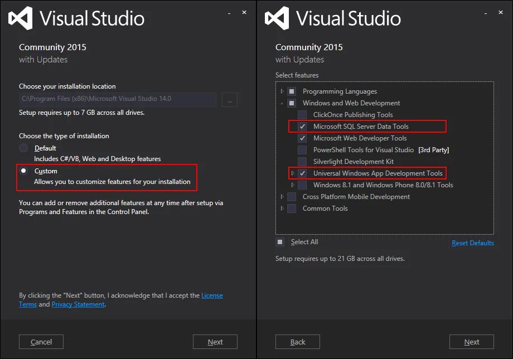Viewport: 513px width, 359px height.
Task: Uncheck Universal Windows App Development Tools checkbox
Action: (x=302, y=173)
